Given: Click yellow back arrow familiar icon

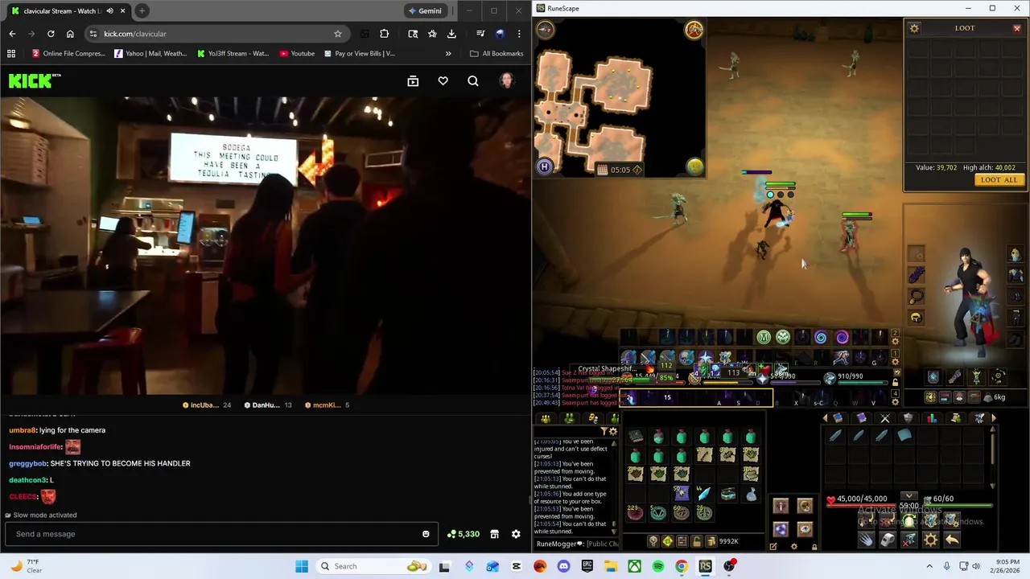Looking at the screenshot, I should 952,540.
